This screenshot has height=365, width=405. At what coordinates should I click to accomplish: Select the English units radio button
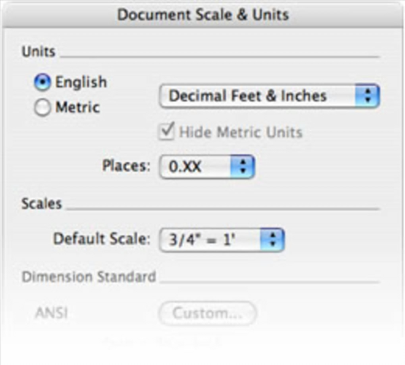(42, 83)
